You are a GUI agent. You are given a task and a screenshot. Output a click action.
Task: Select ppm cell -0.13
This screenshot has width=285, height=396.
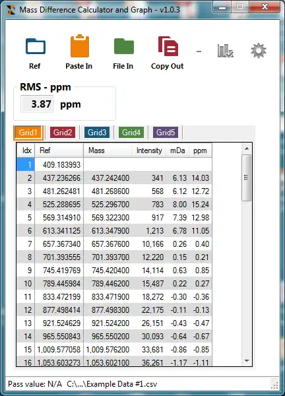coord(201,310)
